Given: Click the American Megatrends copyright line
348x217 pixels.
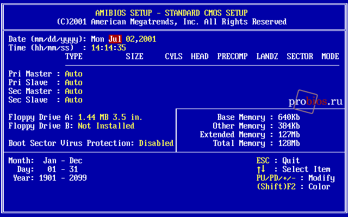Looking at the screenshot, I should (172, 22).
